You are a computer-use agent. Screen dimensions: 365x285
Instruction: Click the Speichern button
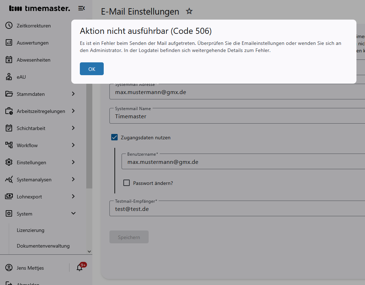(129, 237)
